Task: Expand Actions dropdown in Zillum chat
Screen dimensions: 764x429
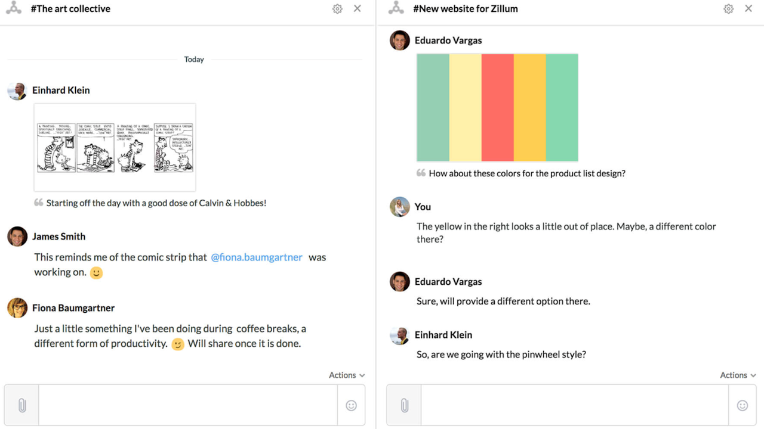Action: coord(737,375)
